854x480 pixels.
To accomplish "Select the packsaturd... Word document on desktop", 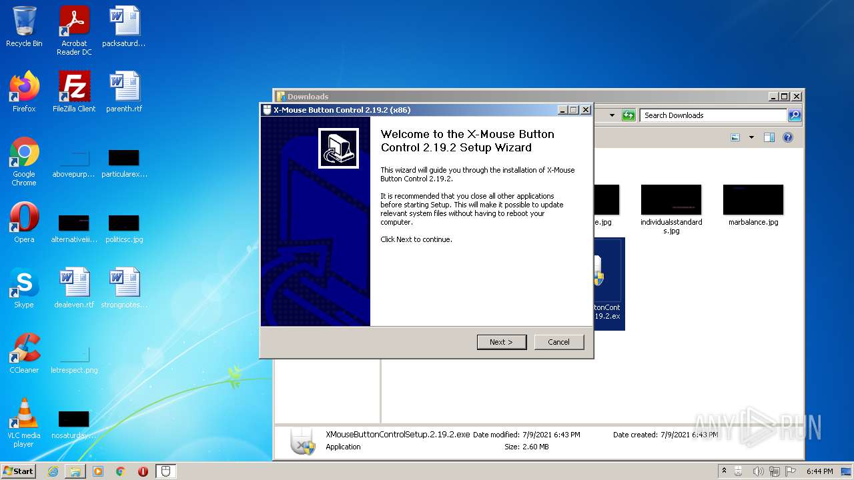I will pos(124,27).
